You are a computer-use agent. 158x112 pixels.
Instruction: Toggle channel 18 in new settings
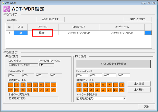(122, 84)
